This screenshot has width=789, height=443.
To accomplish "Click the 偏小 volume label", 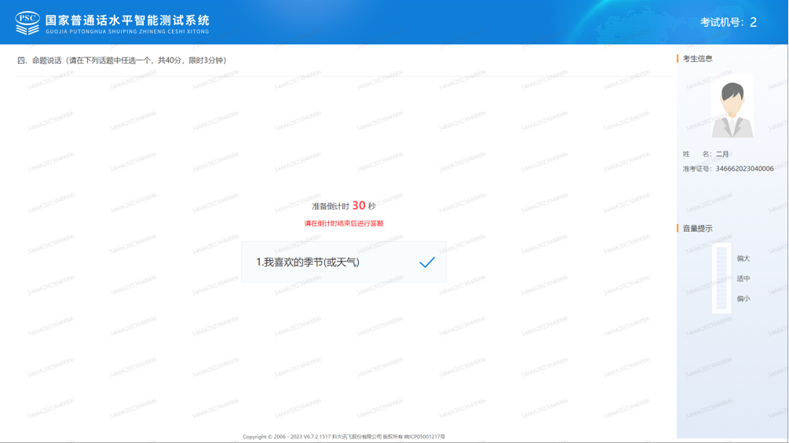I will (x=743, y=298).
